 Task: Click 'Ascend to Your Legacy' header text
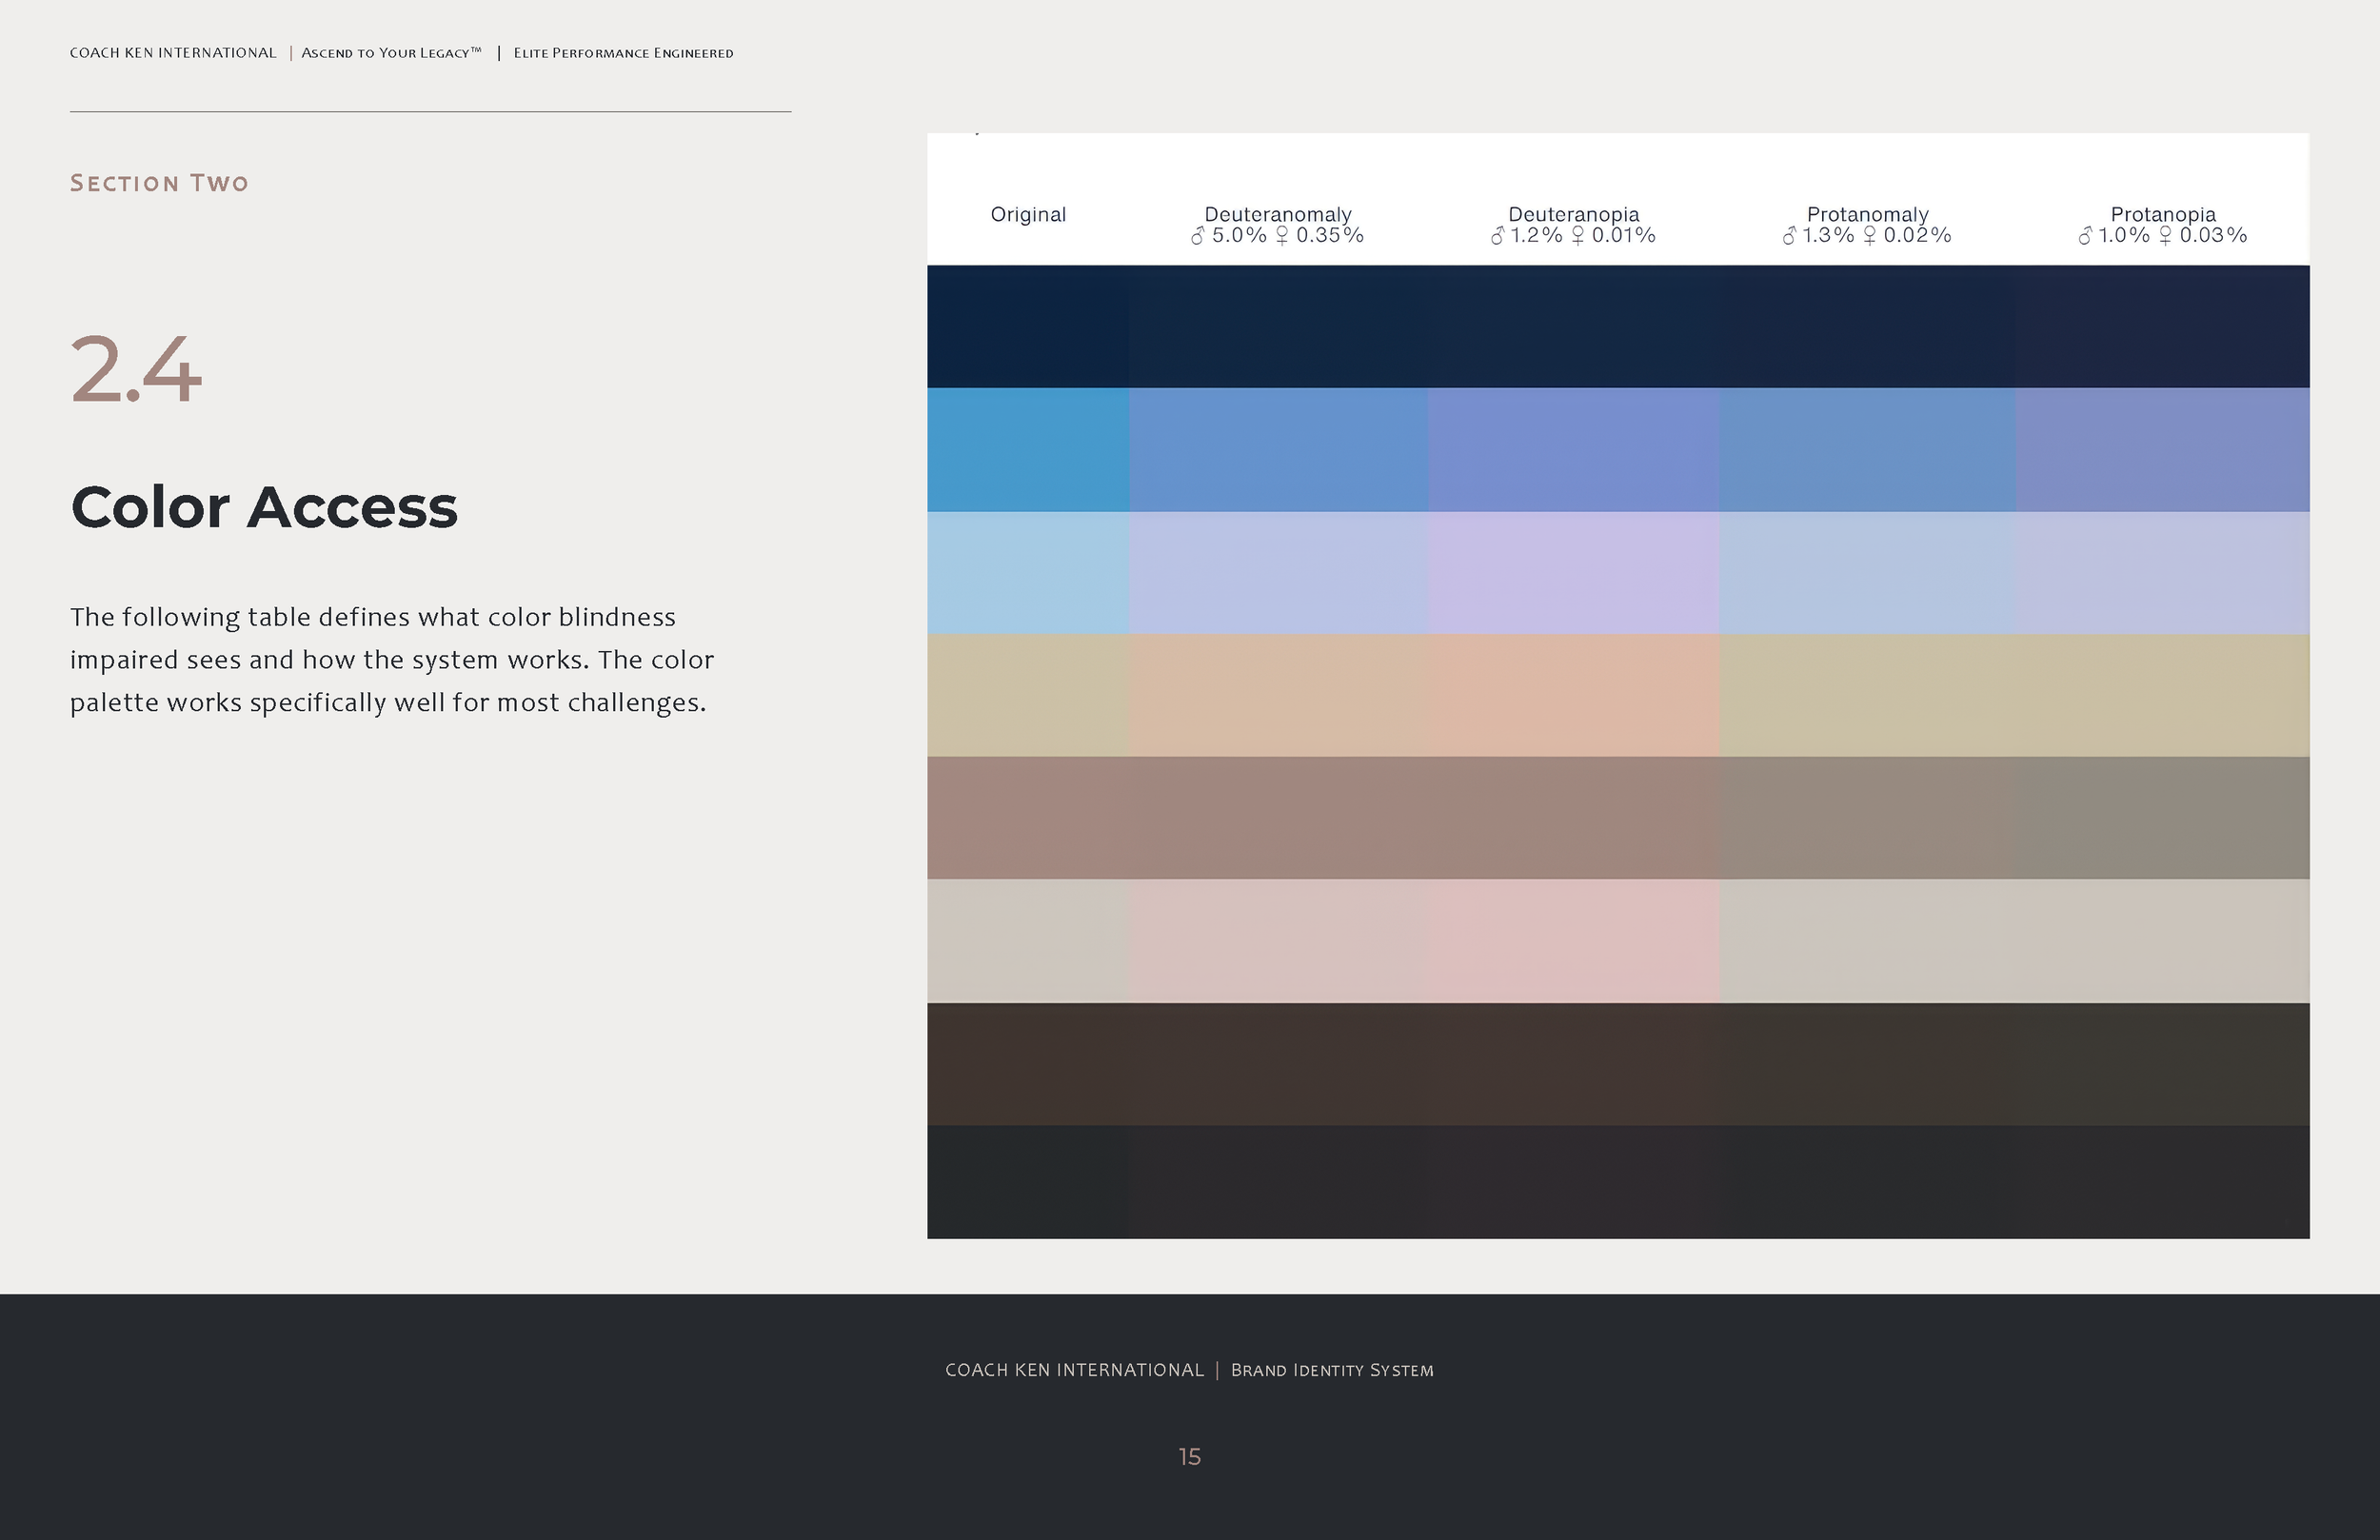391,53
